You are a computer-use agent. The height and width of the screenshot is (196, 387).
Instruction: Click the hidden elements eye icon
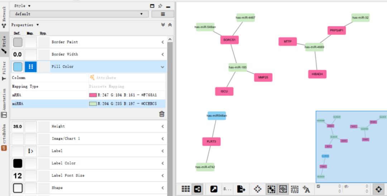pos(346,186)
